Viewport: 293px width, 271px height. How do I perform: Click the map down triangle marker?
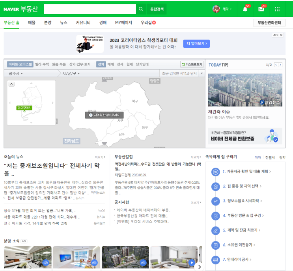pos(104,144)
